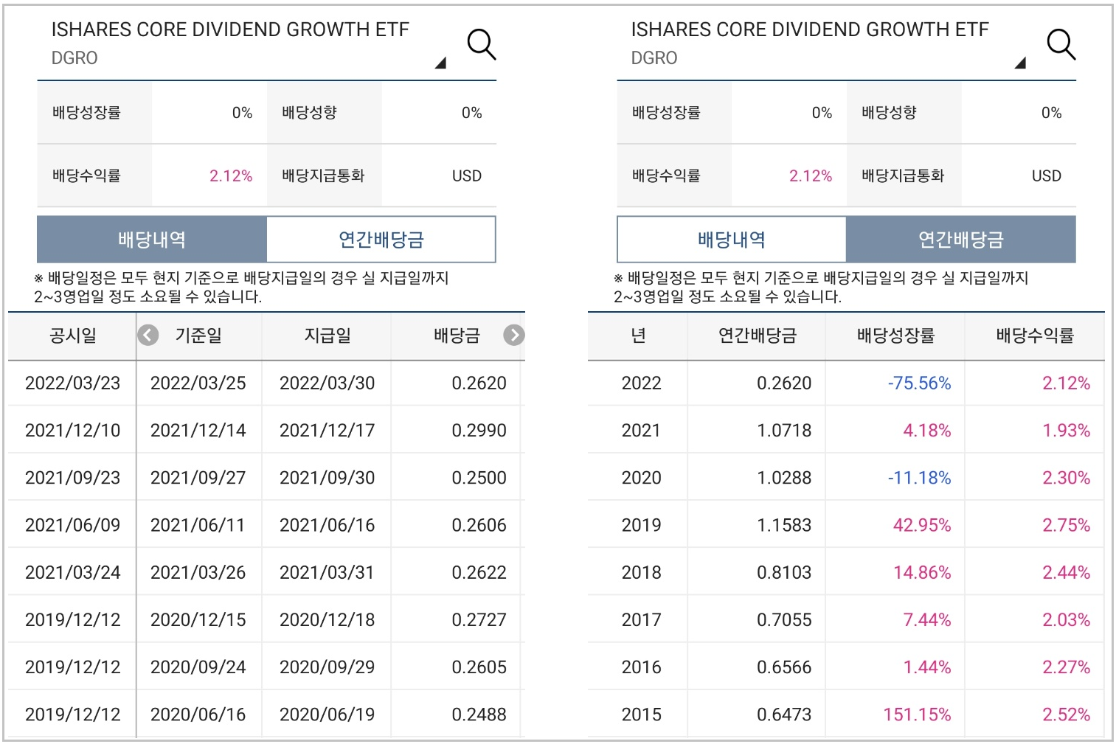Click the 2022/03/30 payment date cell

(x=327, y=383)
